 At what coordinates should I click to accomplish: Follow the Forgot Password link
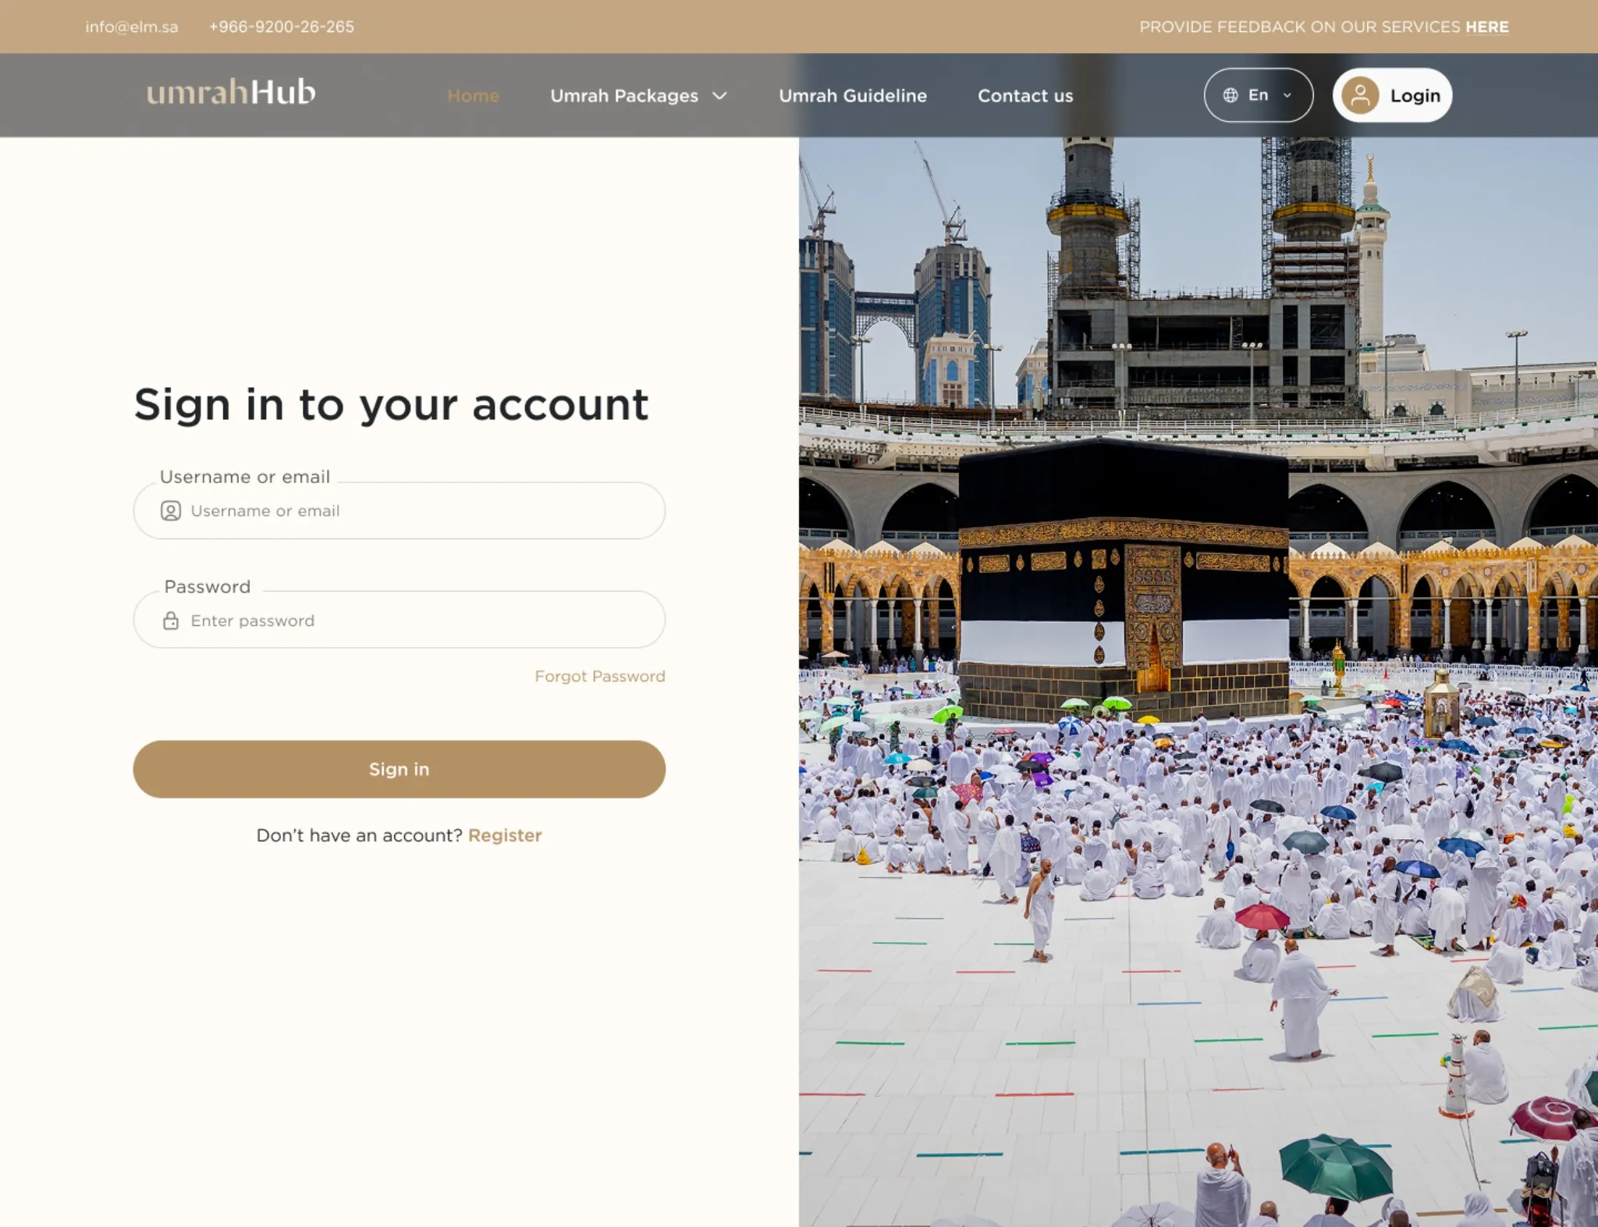600,676
